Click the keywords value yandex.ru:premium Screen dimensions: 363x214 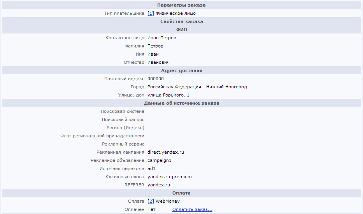(x=170, y=177)
